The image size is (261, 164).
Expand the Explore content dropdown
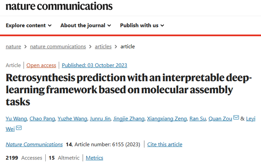point(29,25)
